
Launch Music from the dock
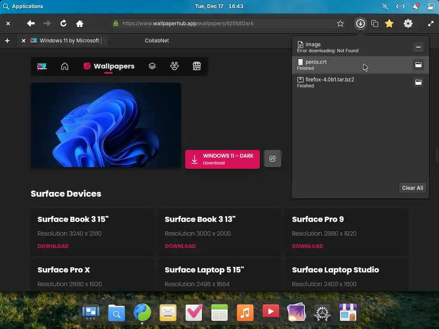coord(245,312)
